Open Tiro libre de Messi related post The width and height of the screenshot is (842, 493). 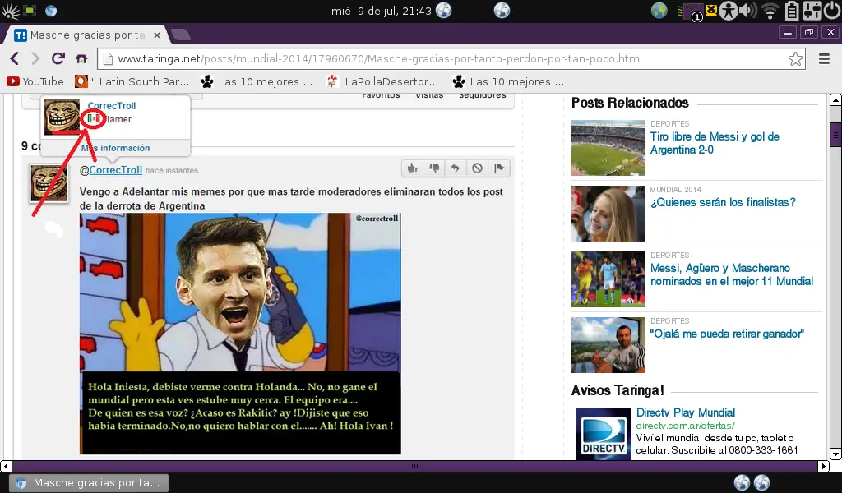click(715, 143)
